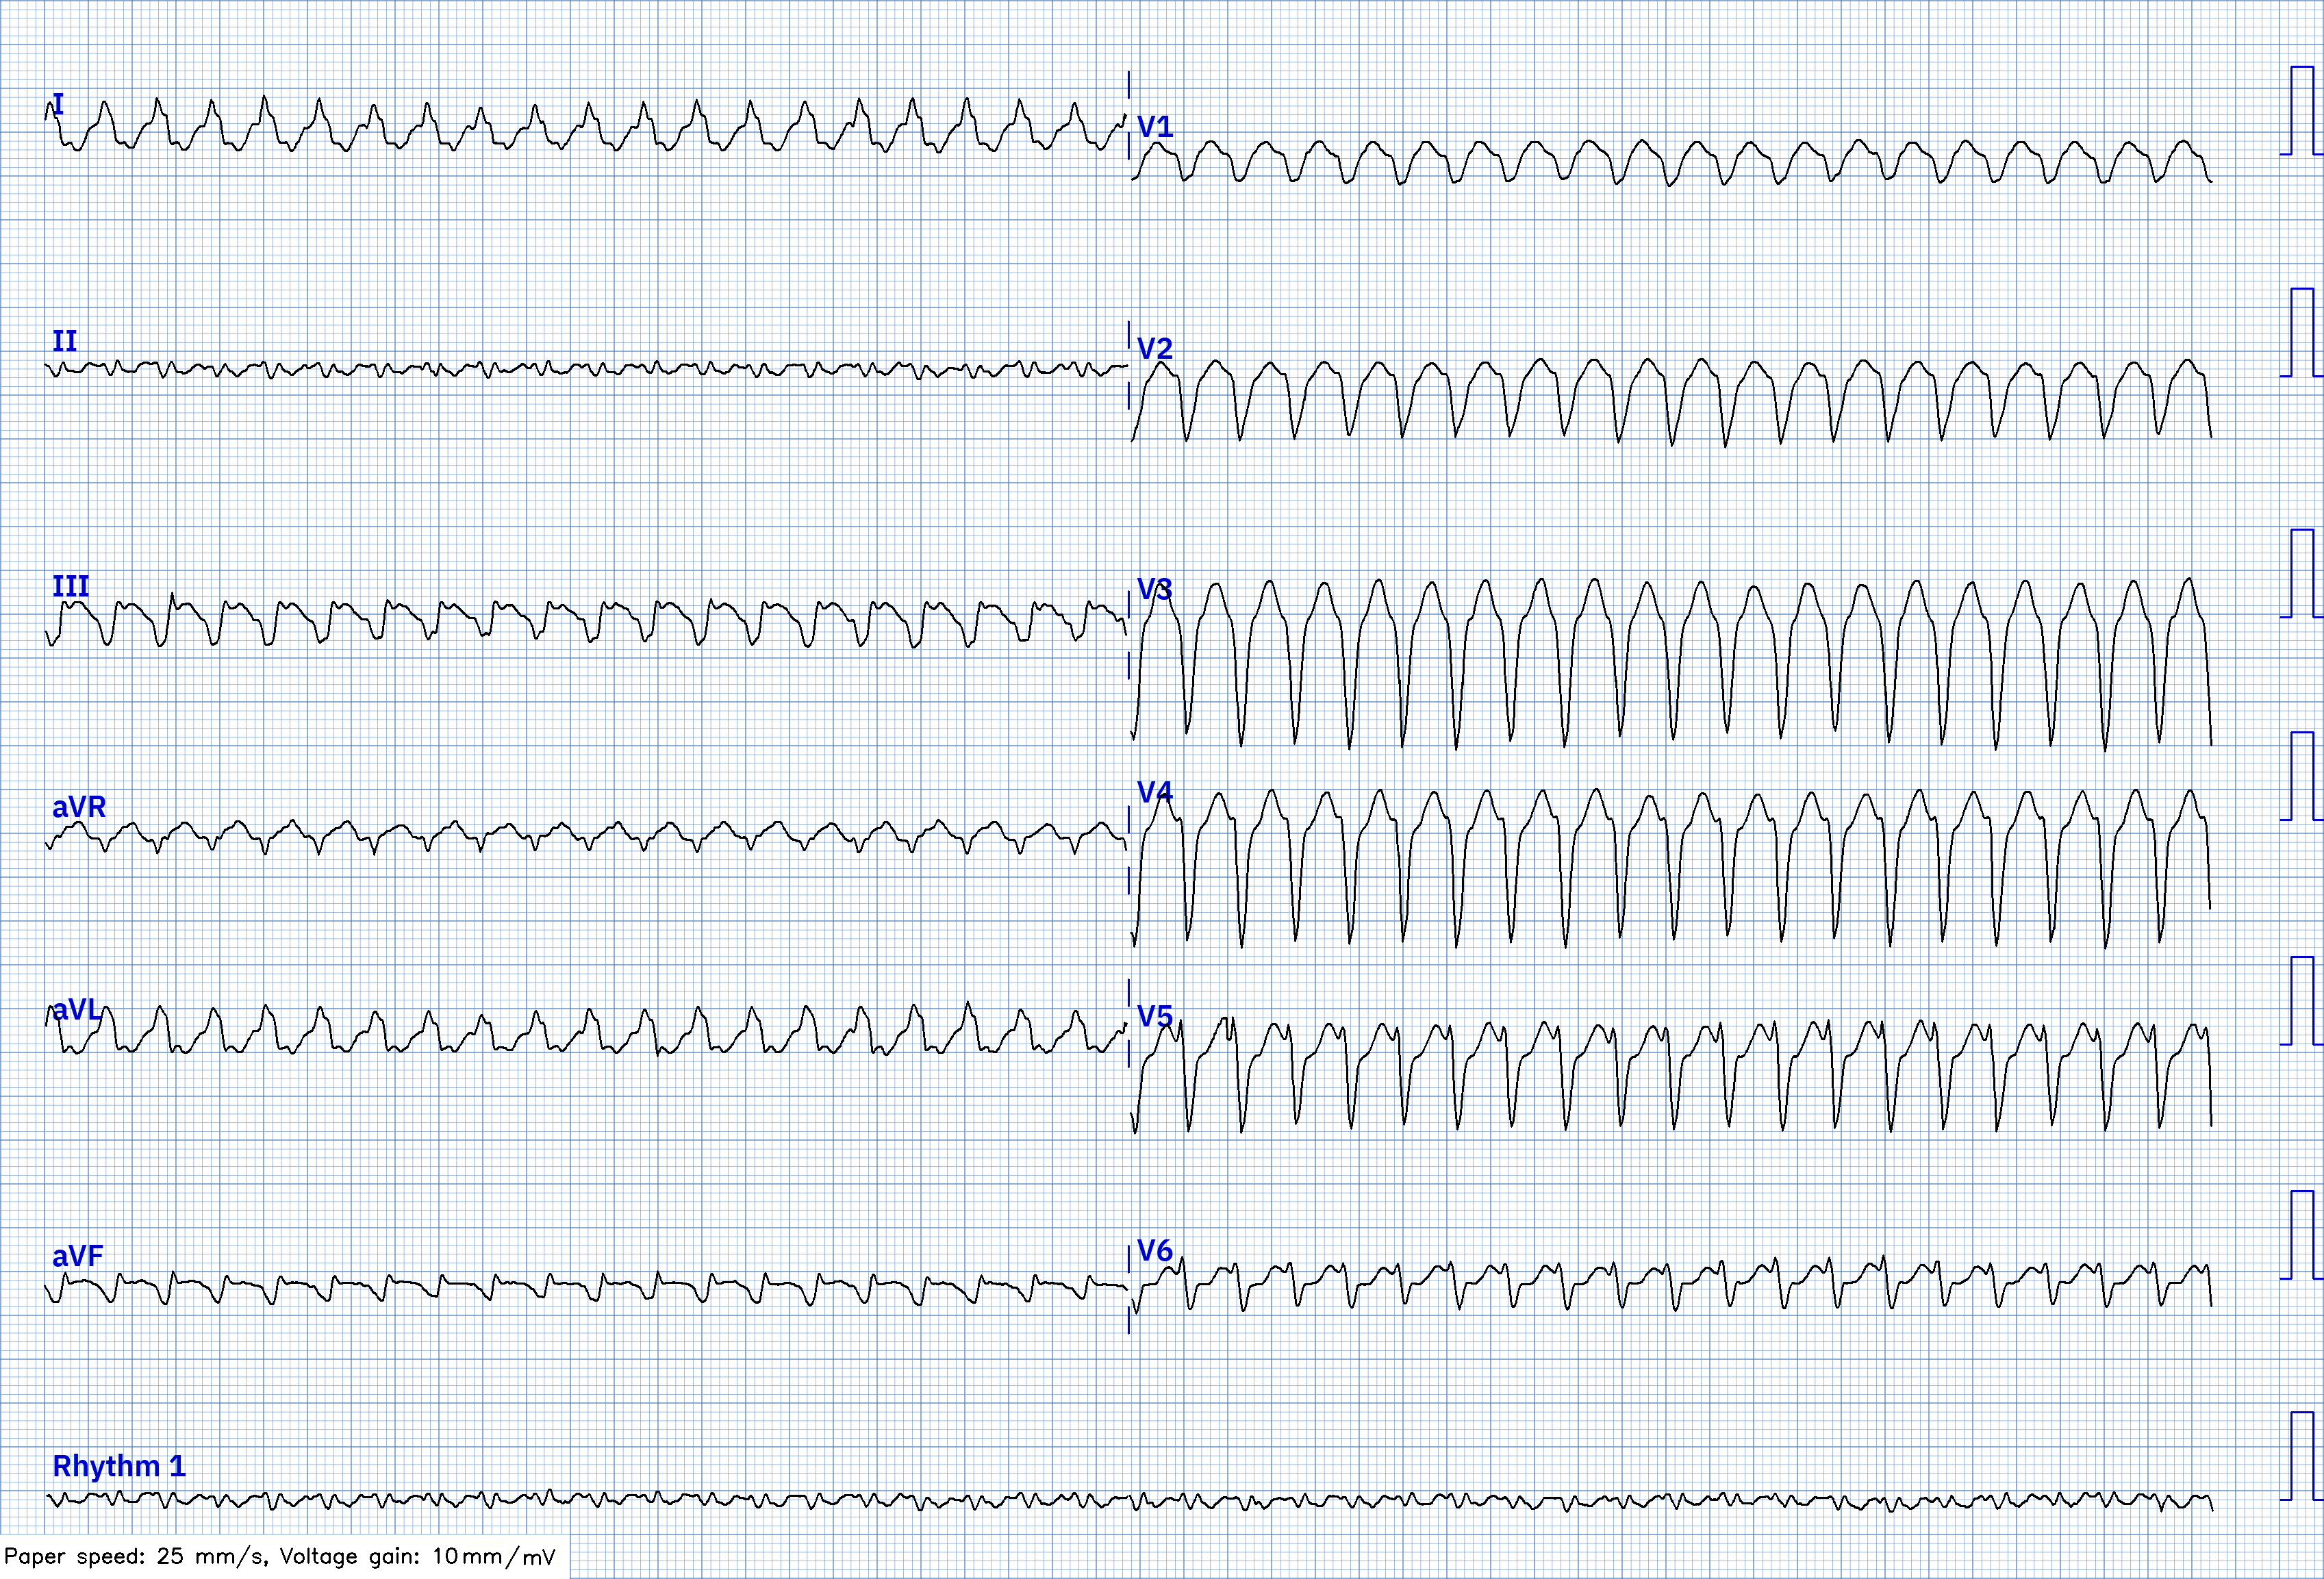Screen dimensions: 2324x1579
Task: Click the Rhythm 1 strip label
Action: tap(119, 1465)
